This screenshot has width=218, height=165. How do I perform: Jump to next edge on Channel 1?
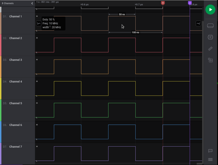click(x=198, y=24)
